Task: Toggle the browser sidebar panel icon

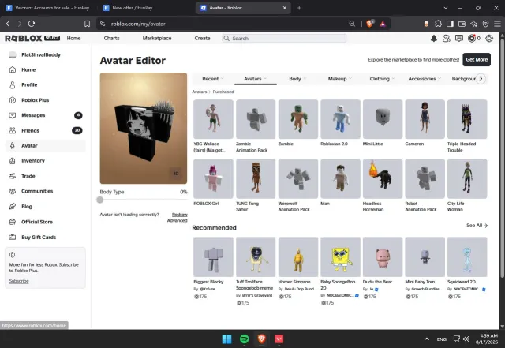Action: coord(450,24)
